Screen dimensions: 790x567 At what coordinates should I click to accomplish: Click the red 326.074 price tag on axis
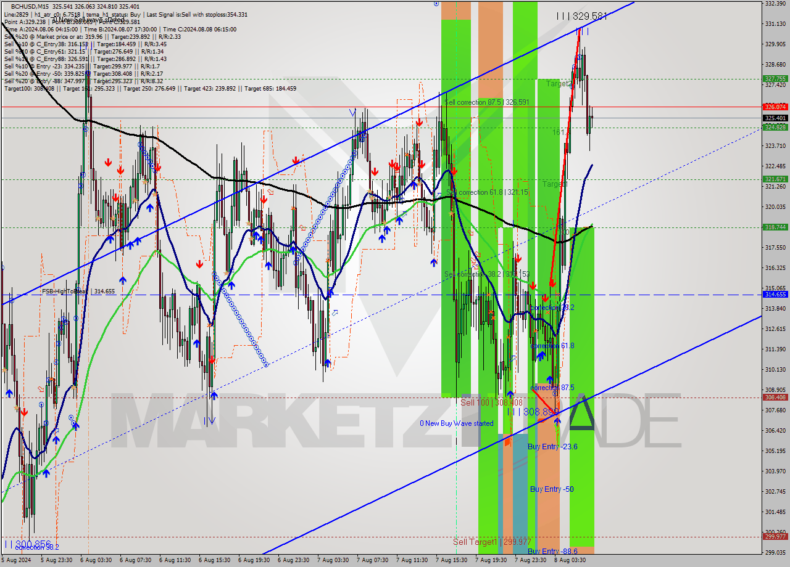tap(775, 107)
